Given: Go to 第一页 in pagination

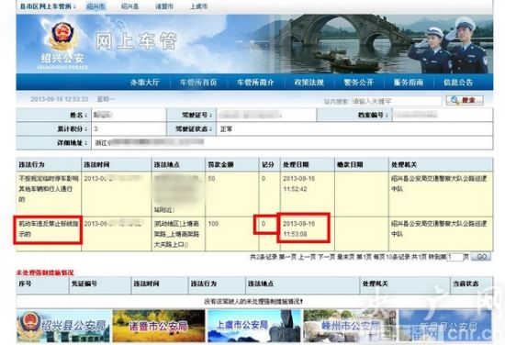Looking at the screenshot, I should [287, 257].
